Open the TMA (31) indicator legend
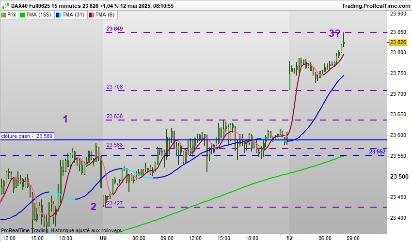Screen dimensions: 412x242 pyautogui.click(x=71, y=15)
